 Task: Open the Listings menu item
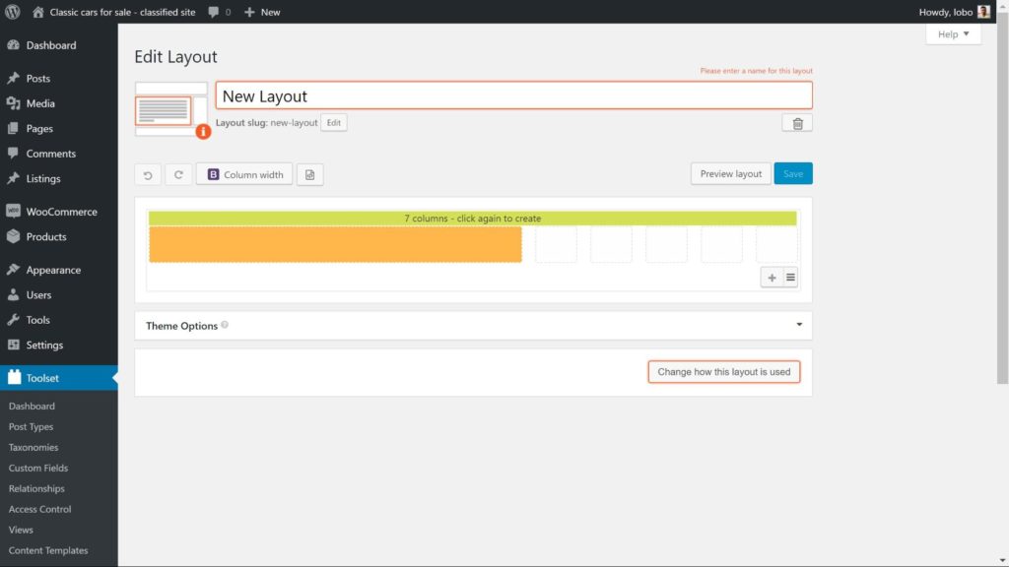click(x=43, y=179)
